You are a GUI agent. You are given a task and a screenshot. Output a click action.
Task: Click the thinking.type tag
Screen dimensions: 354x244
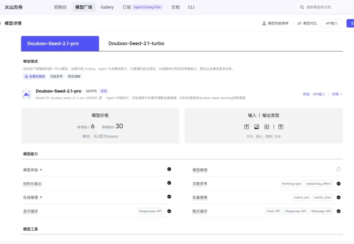[291, 184]
